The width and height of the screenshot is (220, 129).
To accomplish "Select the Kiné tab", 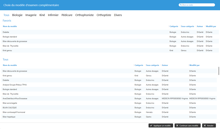I will [x=42, y=15].
